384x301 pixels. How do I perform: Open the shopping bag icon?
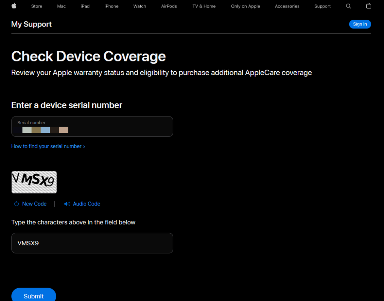point(369,6)
